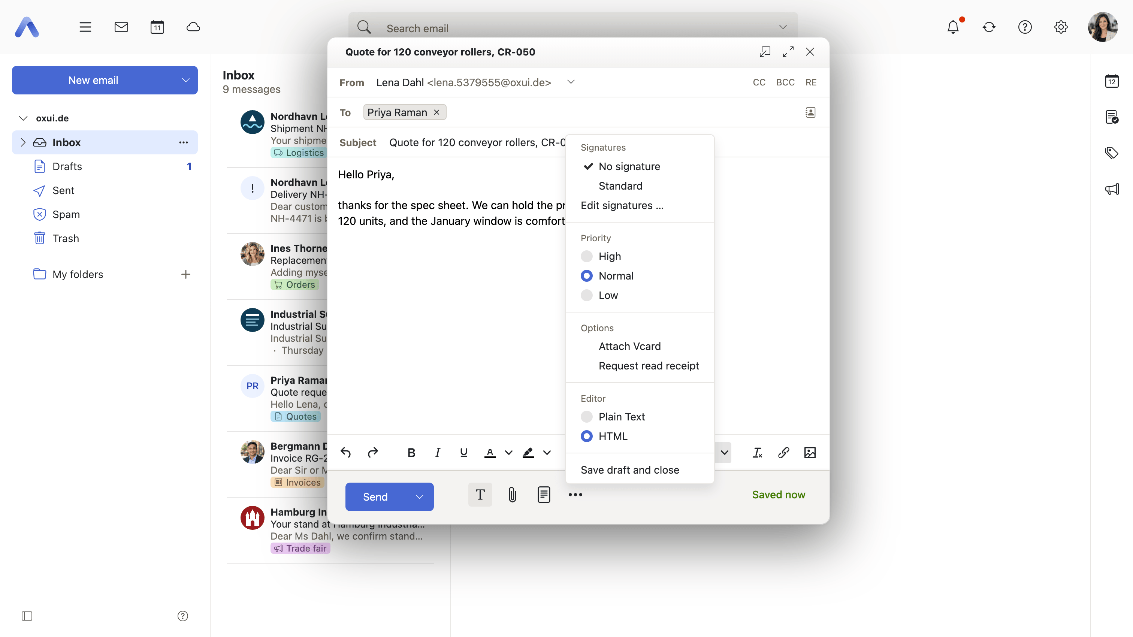Collapse the oxui.de account tree
This screenshot has width=1133, height=637.
(23, 118)
